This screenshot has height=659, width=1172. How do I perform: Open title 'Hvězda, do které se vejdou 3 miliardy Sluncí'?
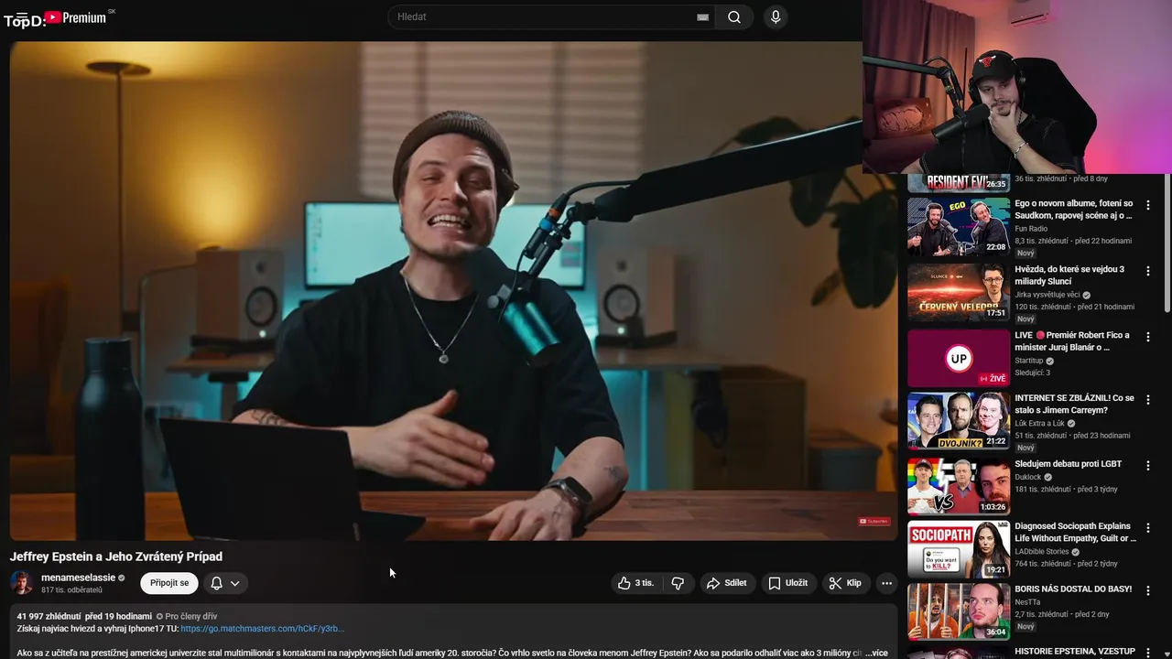(x=1069, y=275)
